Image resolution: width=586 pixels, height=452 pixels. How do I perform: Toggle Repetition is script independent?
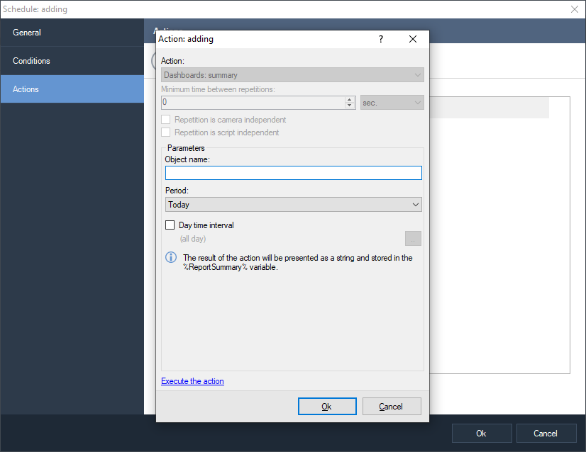point(166,132)
